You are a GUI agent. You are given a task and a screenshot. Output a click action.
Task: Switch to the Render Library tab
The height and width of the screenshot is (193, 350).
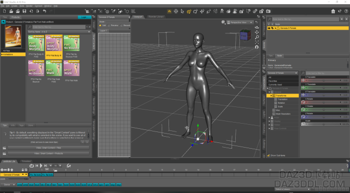pos(156,17)
